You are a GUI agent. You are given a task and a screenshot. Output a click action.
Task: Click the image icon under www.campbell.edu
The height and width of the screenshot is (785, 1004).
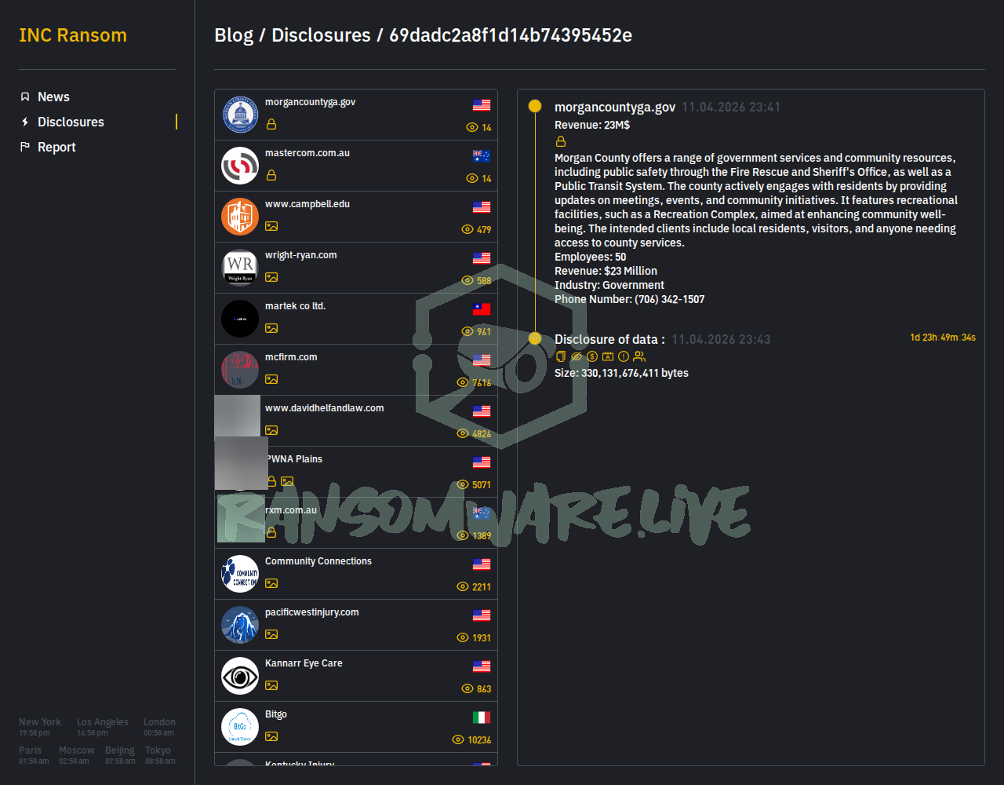click(x=271, y=226)
